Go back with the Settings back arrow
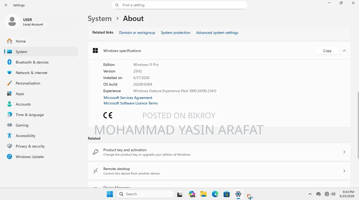This screenshot has height=200, width=359. tap(6, 5)
